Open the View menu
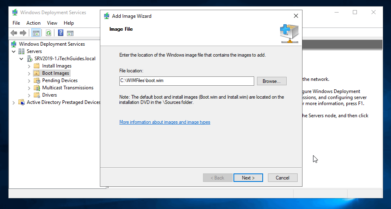Image resolution: width=391 pixels, height=209 pixels. (52, 23)
